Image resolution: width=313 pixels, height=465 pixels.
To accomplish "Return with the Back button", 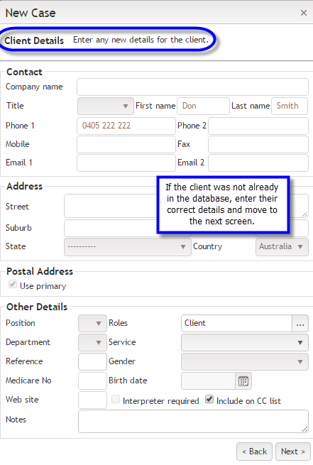I will (x=254, y=452).
